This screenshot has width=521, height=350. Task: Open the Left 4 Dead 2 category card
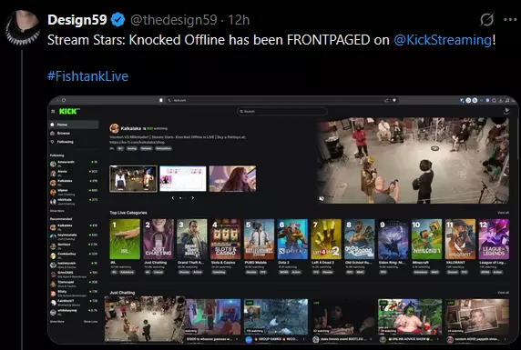click(x=326, y=239)
